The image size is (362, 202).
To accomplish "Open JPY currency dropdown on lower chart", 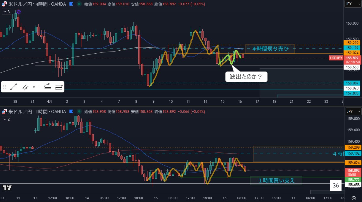I will 353,112.
